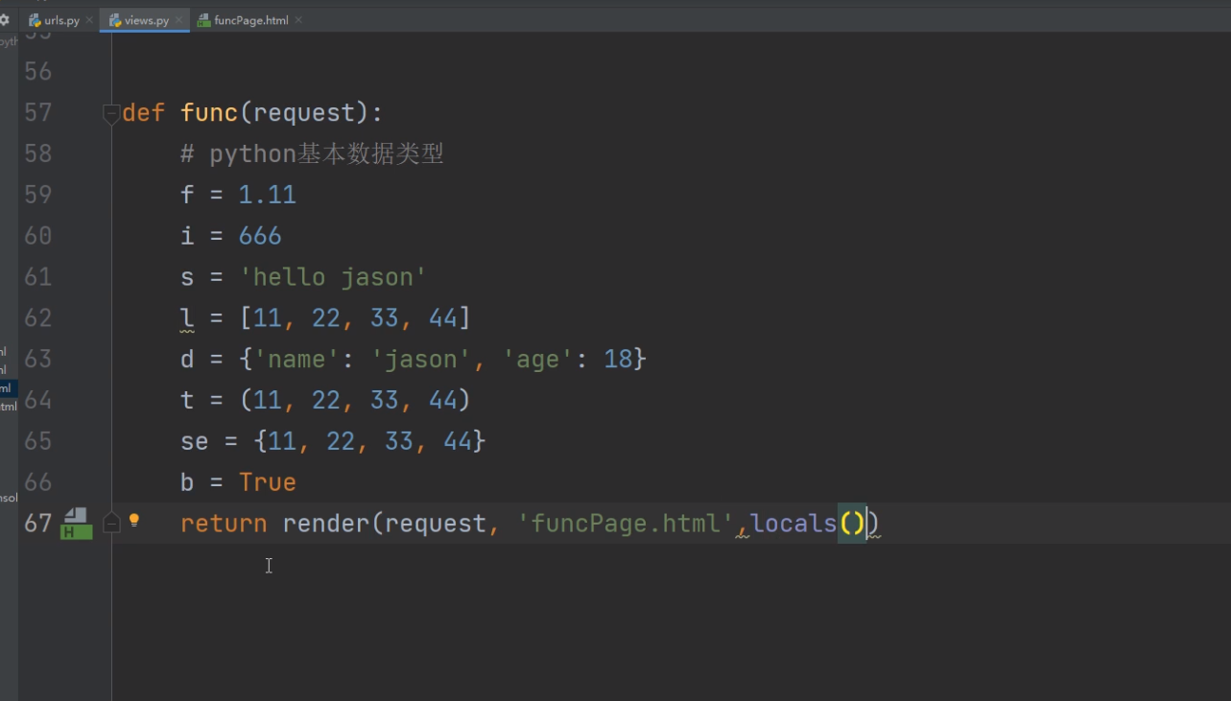Click the variable 'l' on line 62

[187, 317]
